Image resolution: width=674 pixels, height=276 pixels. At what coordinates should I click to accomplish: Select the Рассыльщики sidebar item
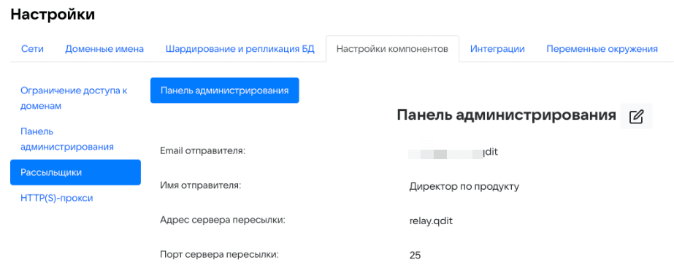click(76, 172)
